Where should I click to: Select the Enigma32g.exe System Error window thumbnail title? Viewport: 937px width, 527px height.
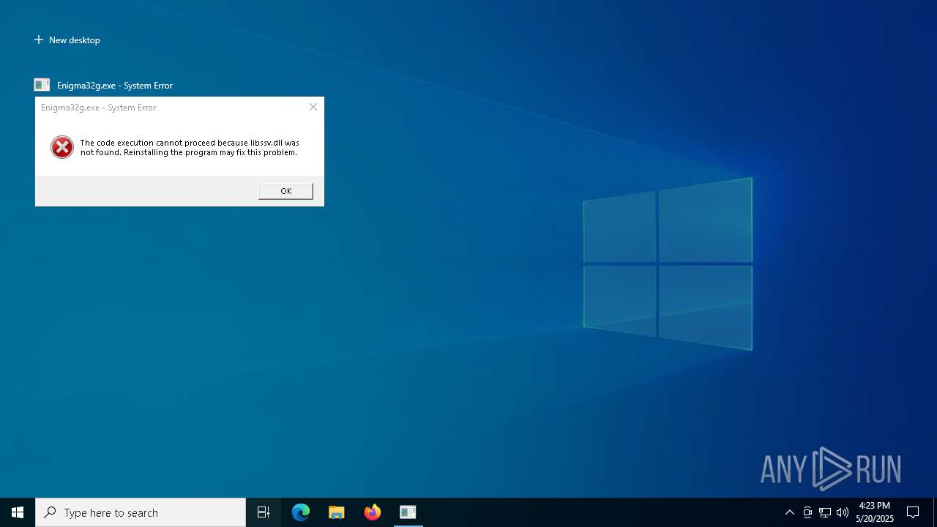coord(115,86)
